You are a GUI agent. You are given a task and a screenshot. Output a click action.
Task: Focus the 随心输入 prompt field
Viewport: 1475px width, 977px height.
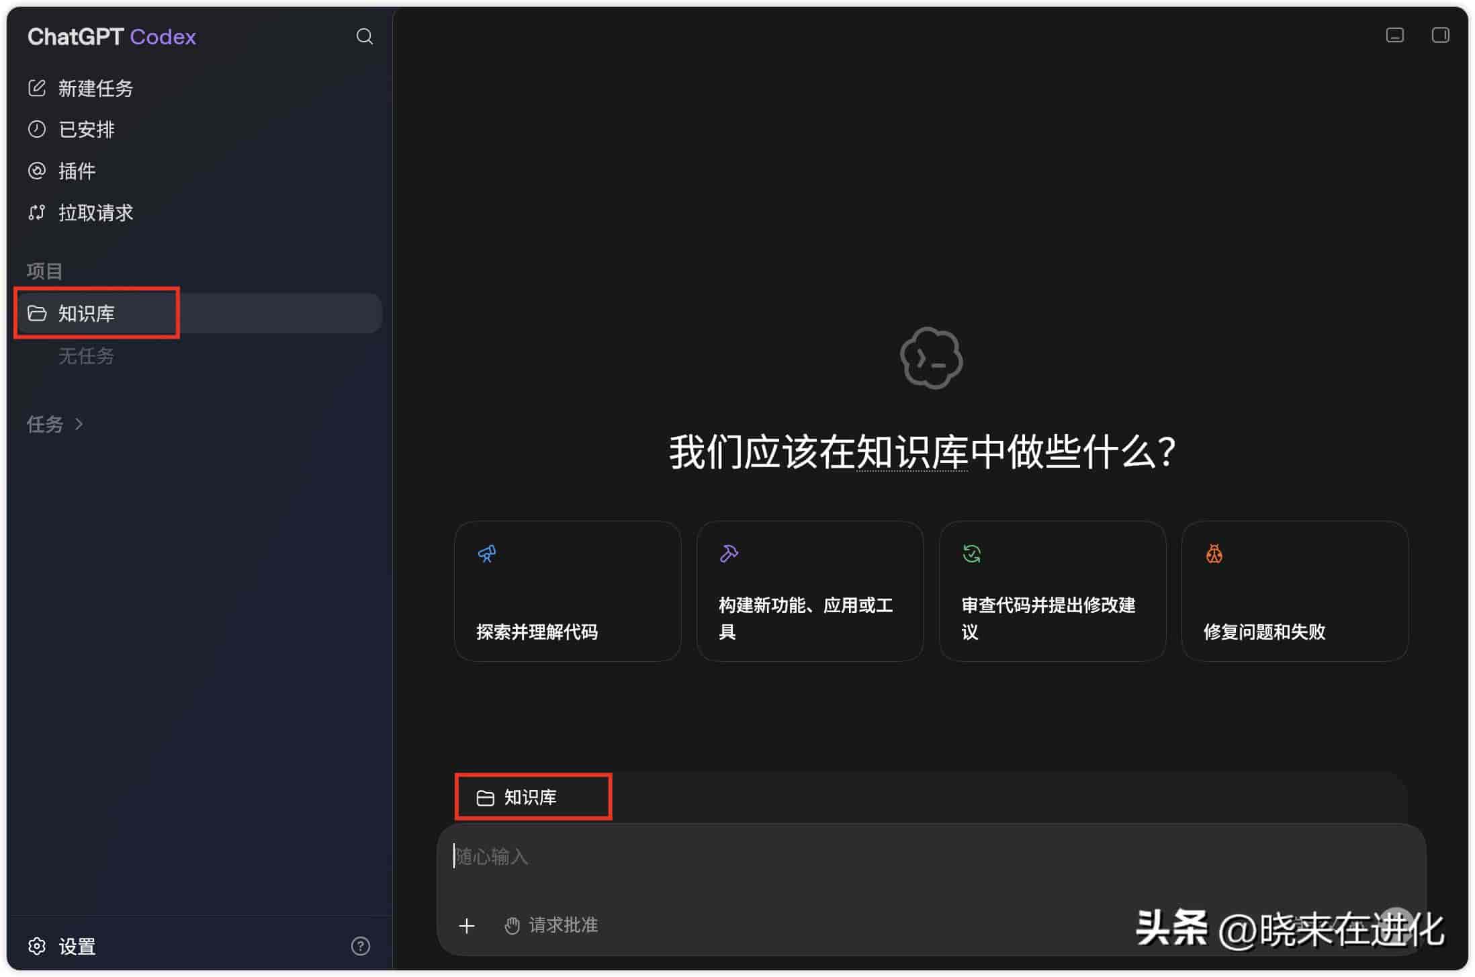[931, 857]
